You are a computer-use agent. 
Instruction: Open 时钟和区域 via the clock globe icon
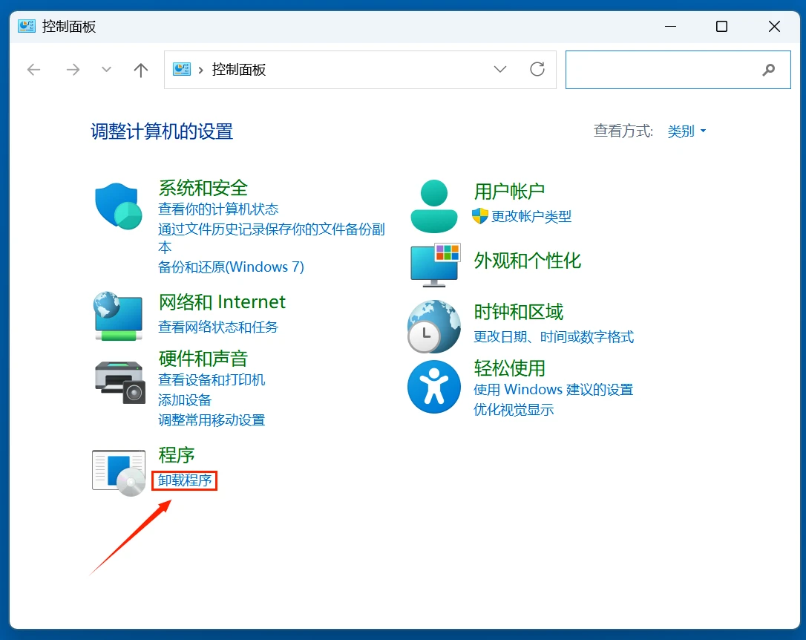434,327
